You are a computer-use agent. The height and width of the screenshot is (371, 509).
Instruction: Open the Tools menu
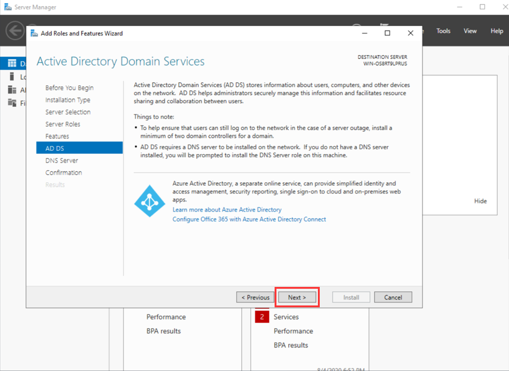tap(443, 31)
